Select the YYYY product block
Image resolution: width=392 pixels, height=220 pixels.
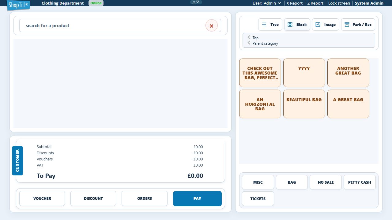click(304, 73)
